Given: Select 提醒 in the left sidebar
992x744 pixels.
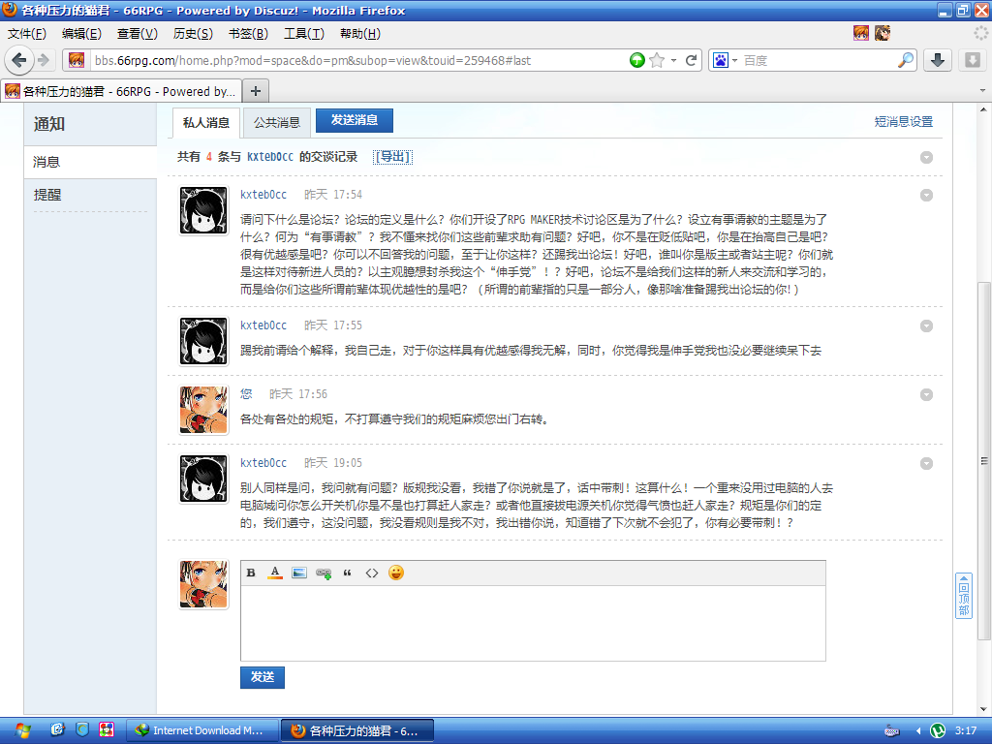Looking at the screenshot, I should pos(90,195).
